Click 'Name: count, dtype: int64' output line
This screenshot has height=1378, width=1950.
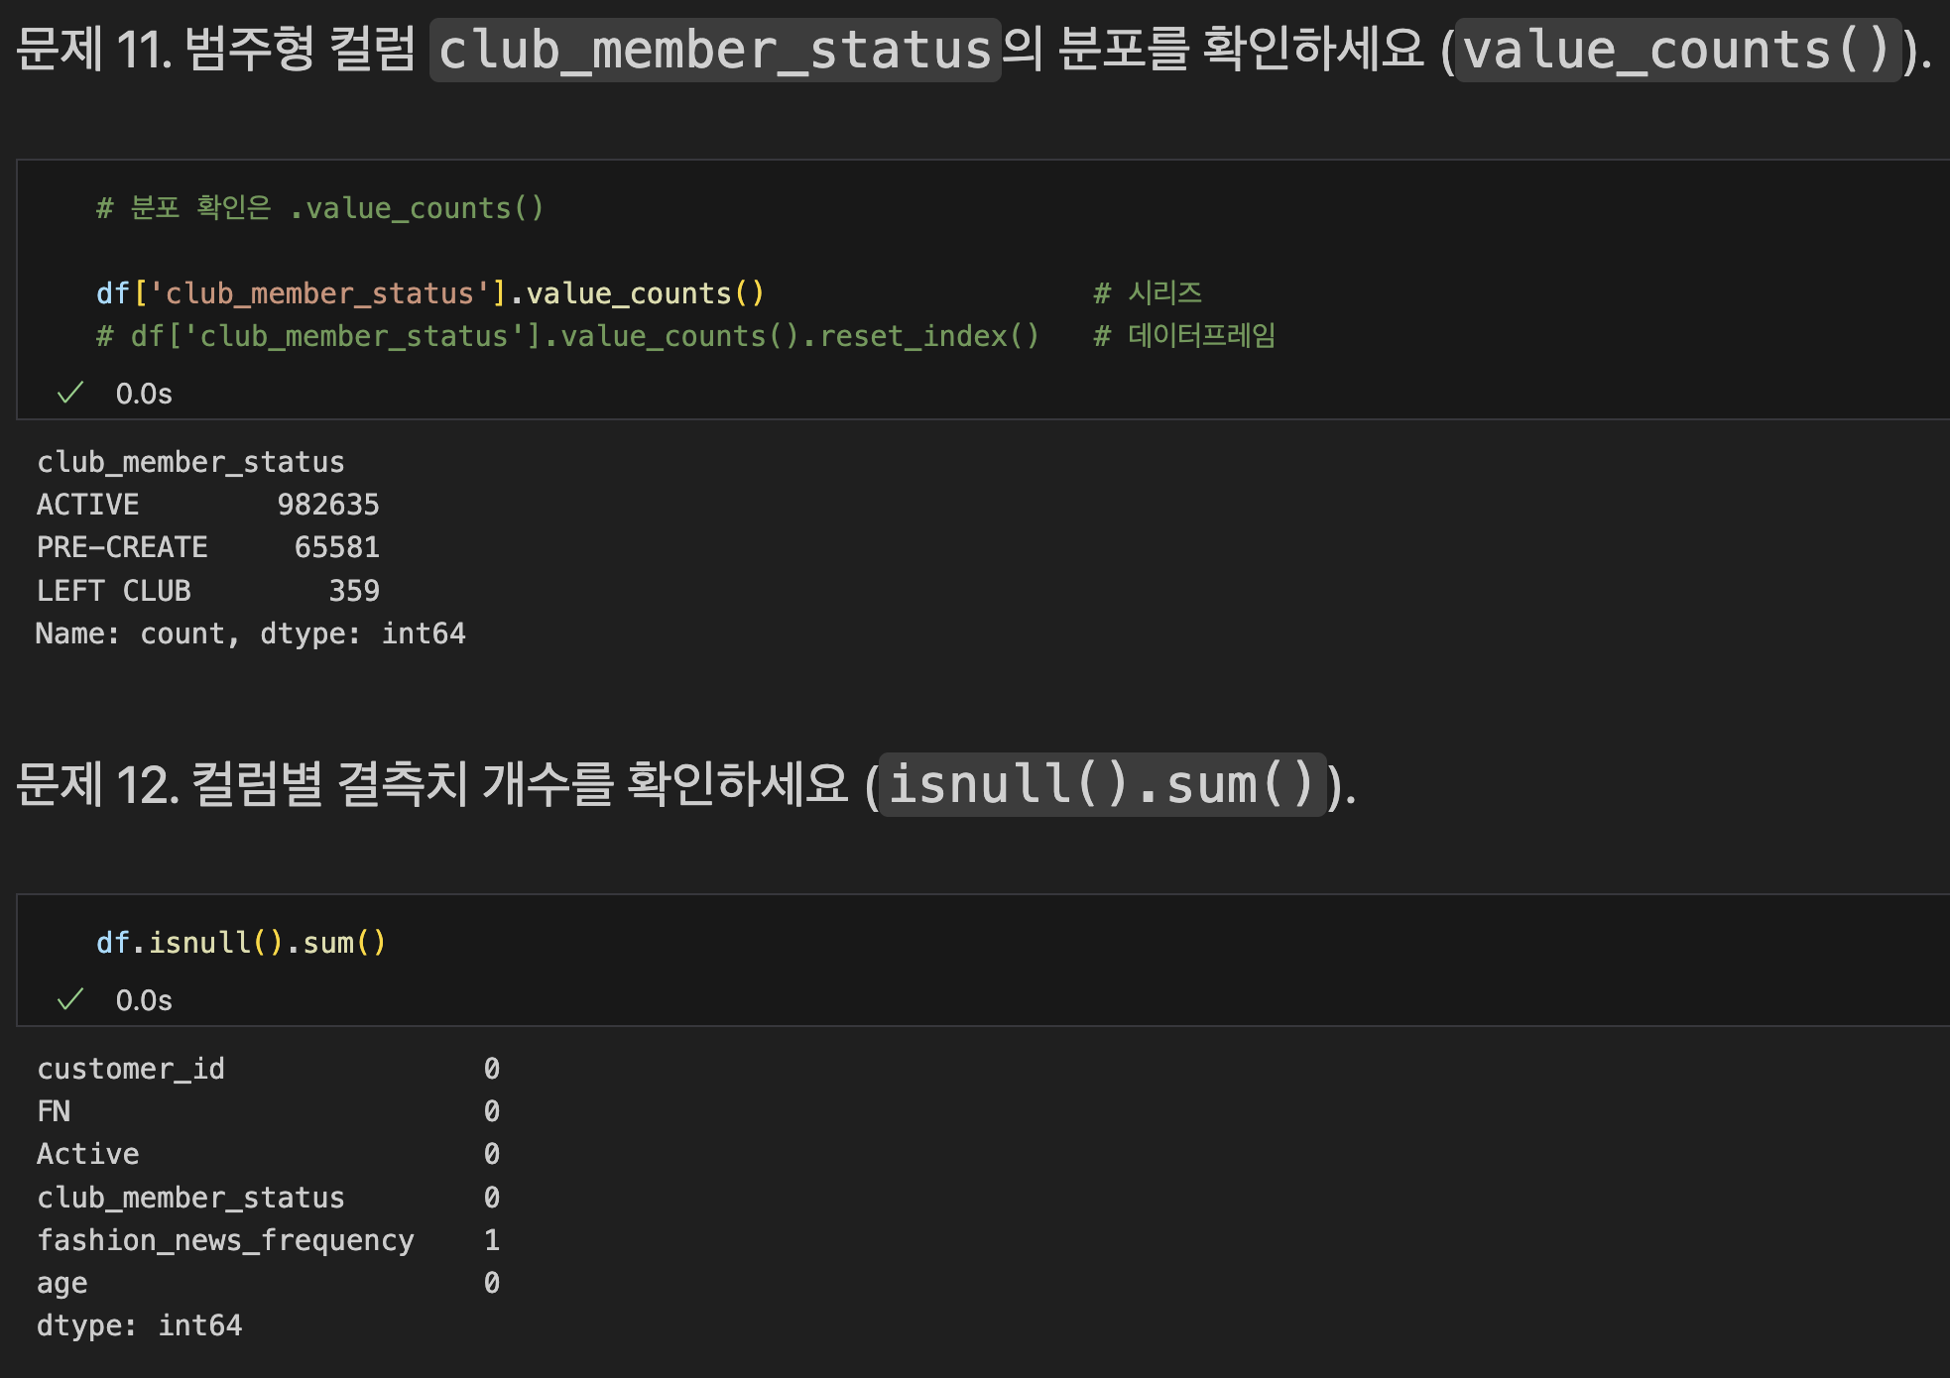(x=250, y=633)
